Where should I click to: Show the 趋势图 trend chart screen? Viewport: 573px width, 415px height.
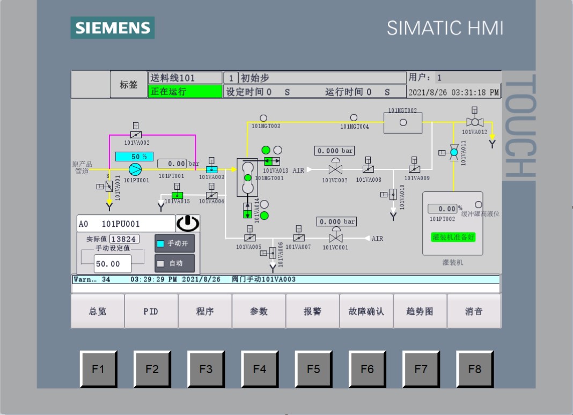[420, 311]
